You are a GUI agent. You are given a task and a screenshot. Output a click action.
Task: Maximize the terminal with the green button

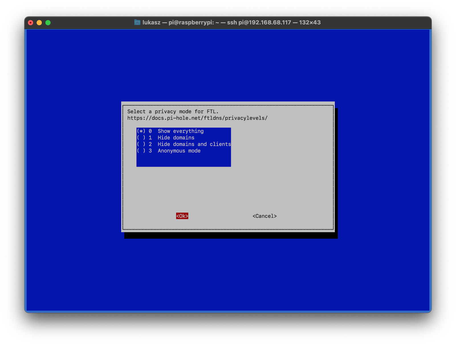48,23
